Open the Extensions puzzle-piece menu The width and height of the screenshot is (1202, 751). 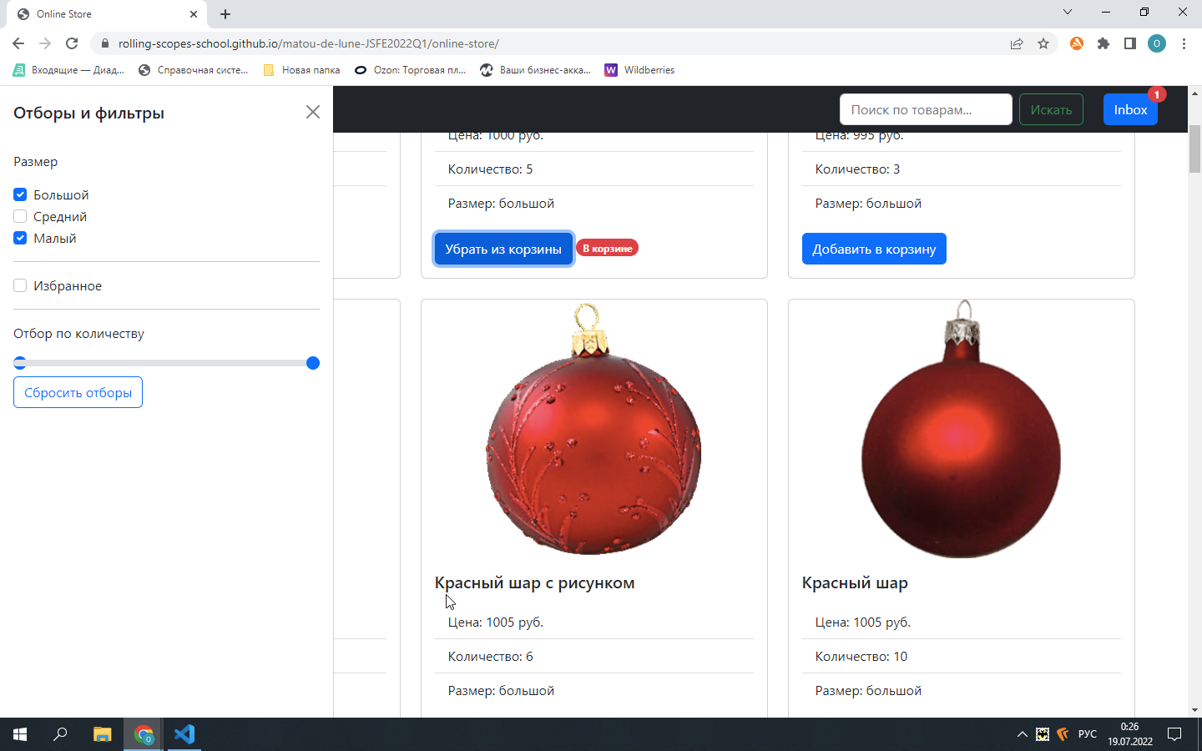coord(1102,43)
